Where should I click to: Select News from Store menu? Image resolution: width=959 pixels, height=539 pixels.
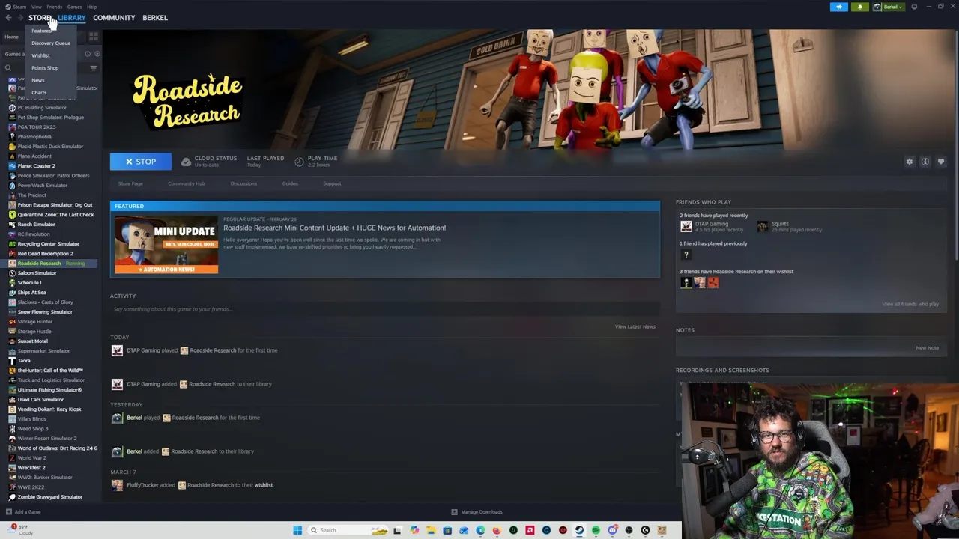click(37, 80)
